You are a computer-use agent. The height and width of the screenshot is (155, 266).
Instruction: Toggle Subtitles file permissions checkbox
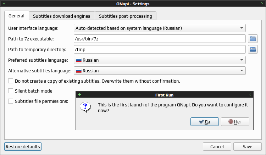click(x=11, y=101)
